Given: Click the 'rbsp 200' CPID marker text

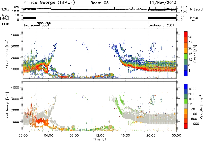Looking at the screenshot, I should point(44,23).
